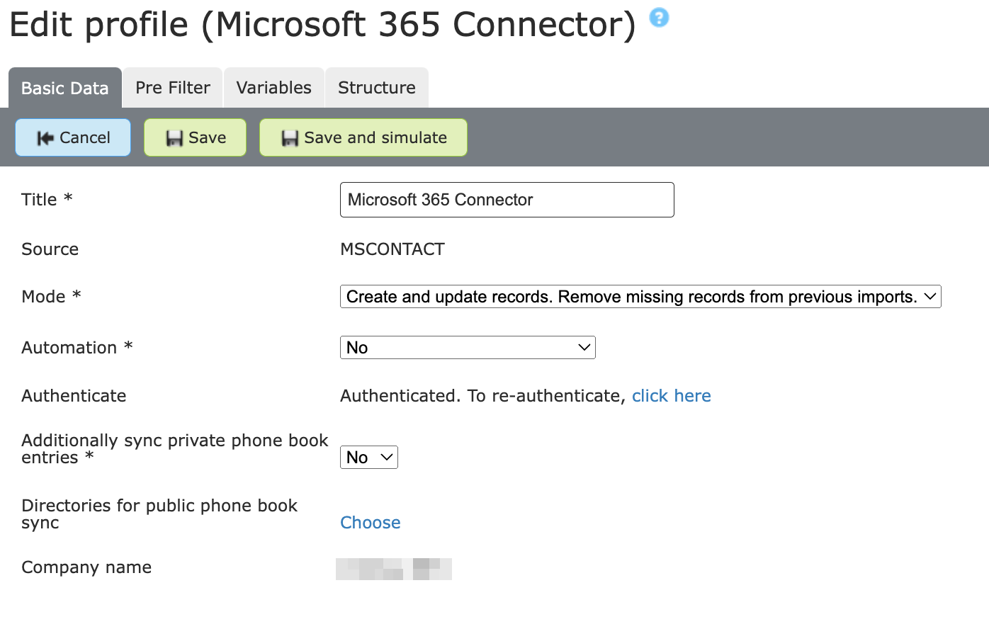This screenshot has height=629, width=989.
Task: Switch to the Structure tab
Action: pos(377,88)
